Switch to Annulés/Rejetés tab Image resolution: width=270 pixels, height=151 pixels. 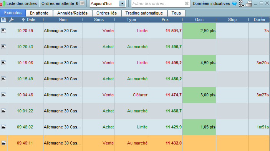pos(72,13)
